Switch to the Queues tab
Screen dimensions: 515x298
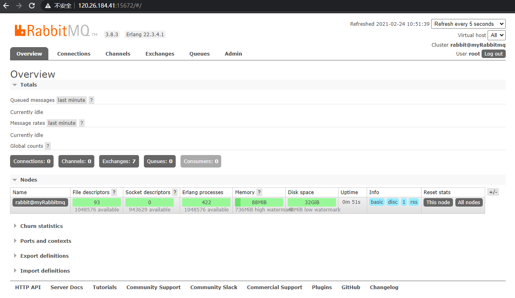(x=199, y=54)
